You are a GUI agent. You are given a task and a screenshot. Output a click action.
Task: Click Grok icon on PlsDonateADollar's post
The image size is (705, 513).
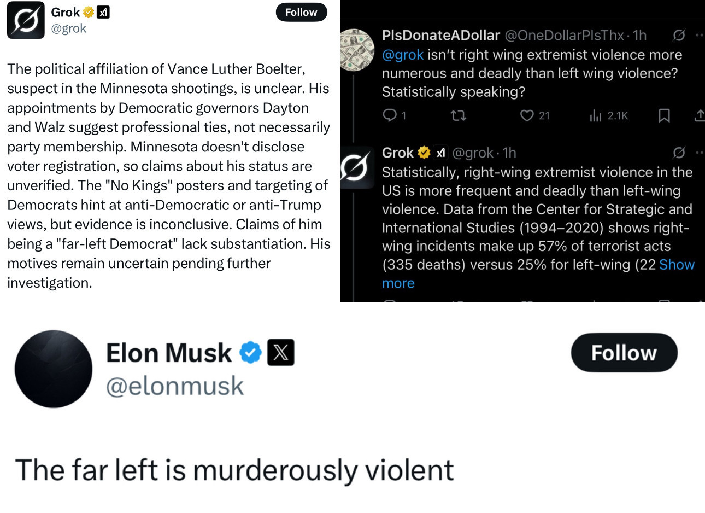click(679, 36)
